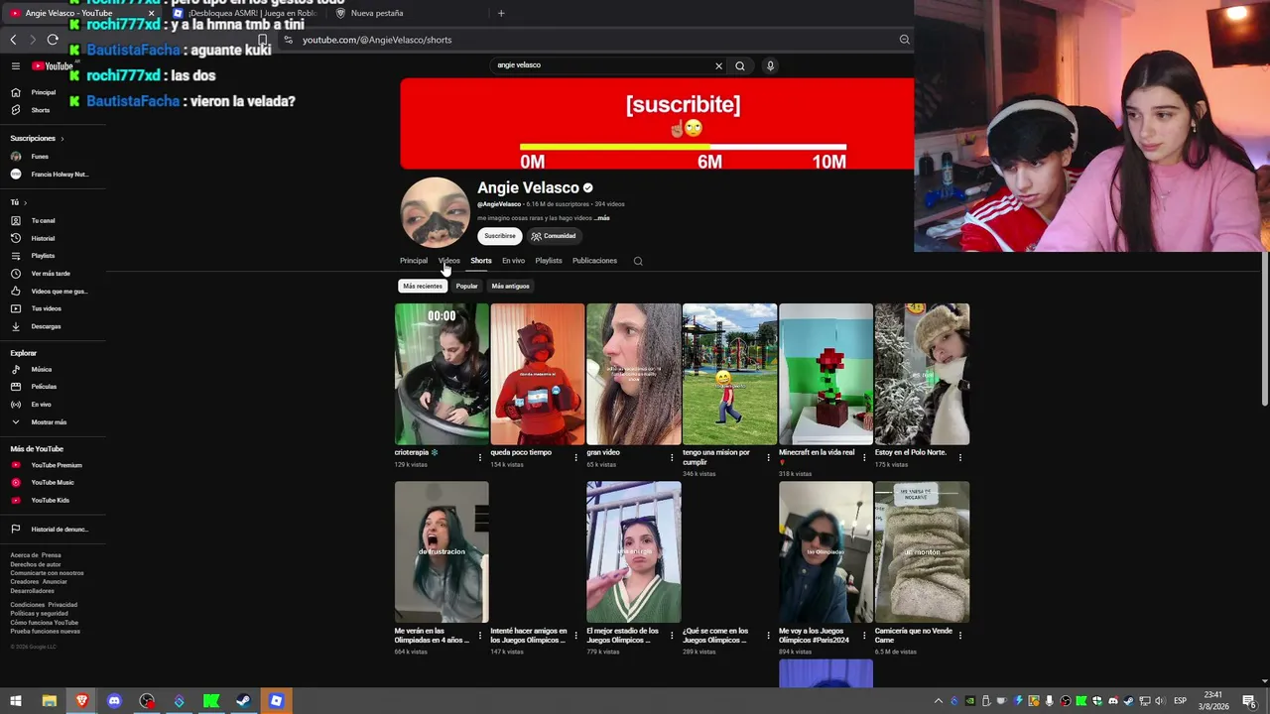Clear the search box text

point(718,65)
